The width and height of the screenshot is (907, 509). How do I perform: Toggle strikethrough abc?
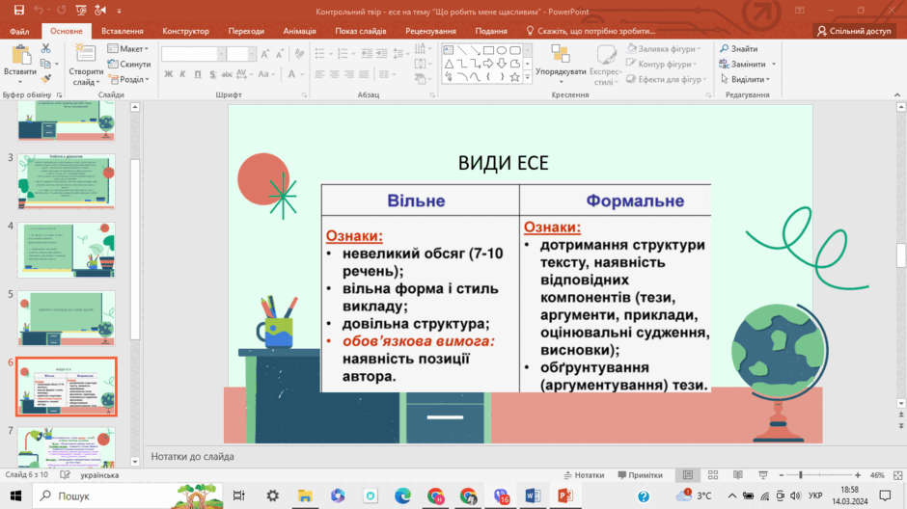pyautogui.click(x=227, y=74)
